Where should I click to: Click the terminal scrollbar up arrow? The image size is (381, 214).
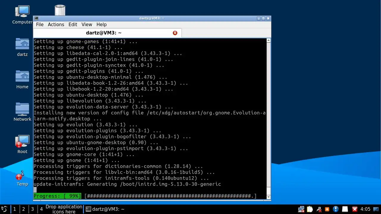[x=268, y=40]
